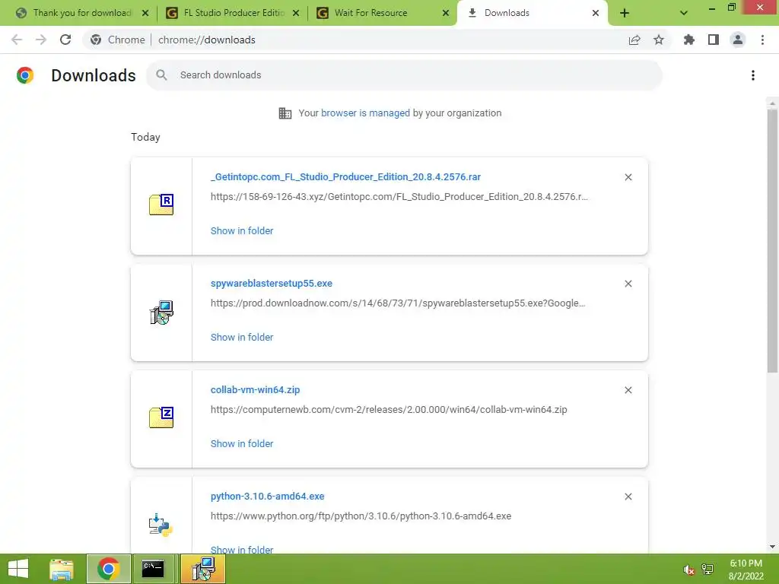Viewport: 779px width, 584px height.
Task: Open the Extensions puzzle icon
Action: (689, 40)
